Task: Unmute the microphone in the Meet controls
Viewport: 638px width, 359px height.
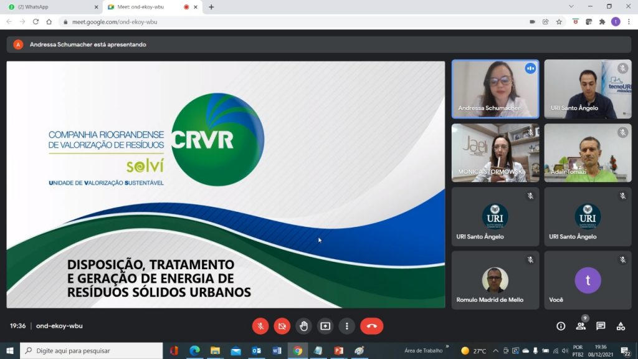Action: pyautogui.click(x=260, y=326)
